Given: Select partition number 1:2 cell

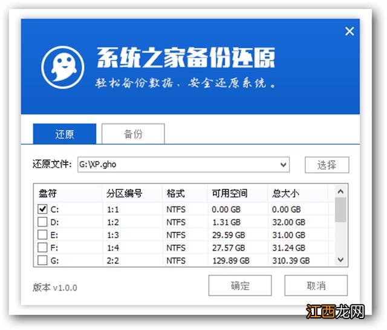Looking at the screenshot, I should click(x=113, y=222).
